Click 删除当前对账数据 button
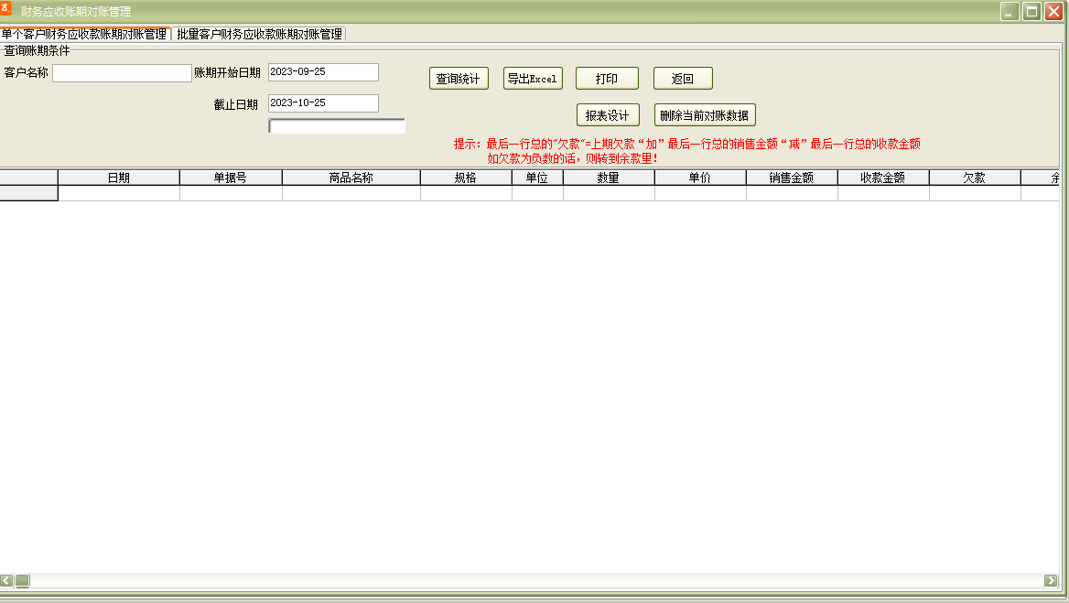Viewport: 1069px width, 603px height. click(705, 115)
